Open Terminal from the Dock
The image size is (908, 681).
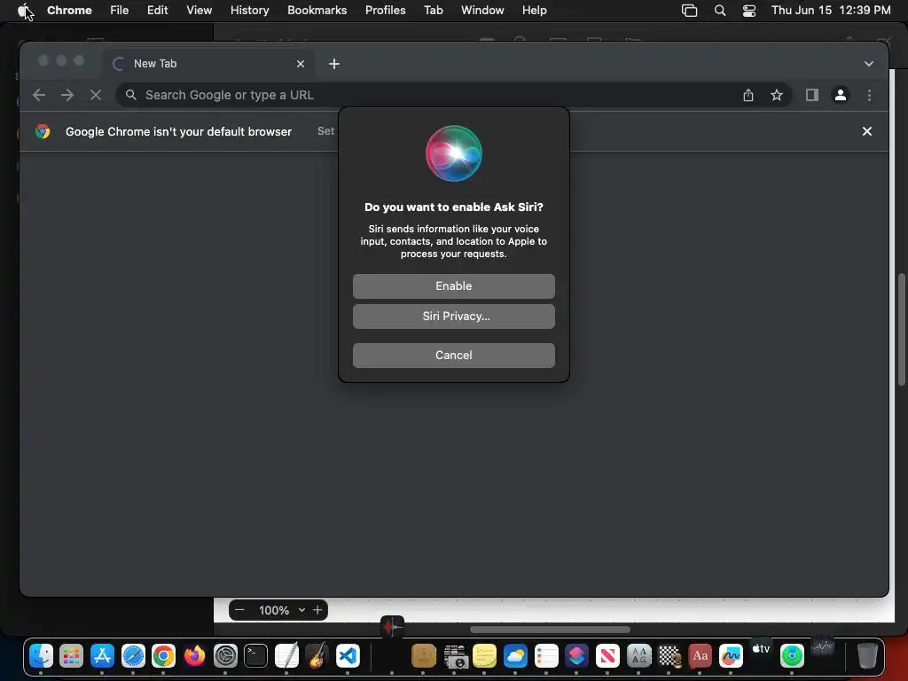pyautogui.click(x=255, y=656)
